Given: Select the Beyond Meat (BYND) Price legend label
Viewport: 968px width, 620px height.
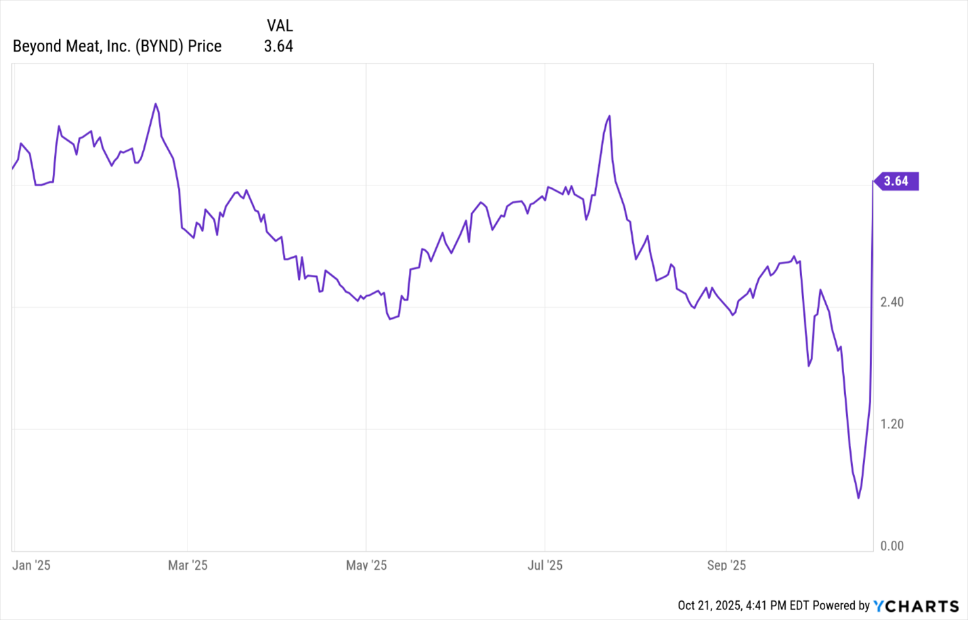Looking at the screenshot, I should click(117, 46).
